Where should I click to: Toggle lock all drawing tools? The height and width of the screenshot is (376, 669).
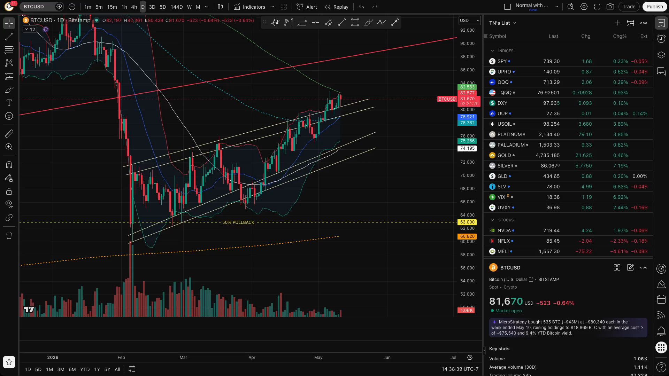9,191
